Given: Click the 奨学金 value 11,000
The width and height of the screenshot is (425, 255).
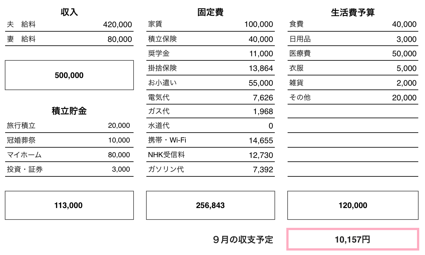Looking at the screenshot, I should [261, 54].
